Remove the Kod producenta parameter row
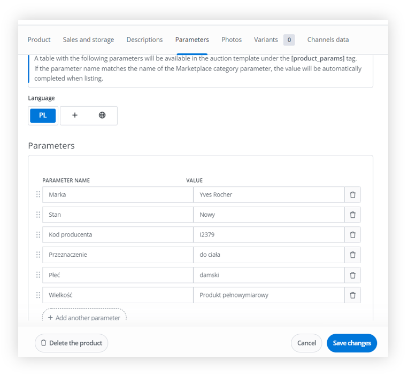The height and width of the screenshot is (378, 408). tap(352, 234)
